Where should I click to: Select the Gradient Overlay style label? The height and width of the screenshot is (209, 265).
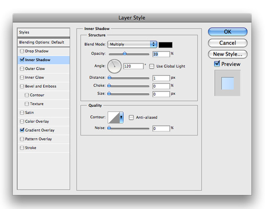click(40, 130)
